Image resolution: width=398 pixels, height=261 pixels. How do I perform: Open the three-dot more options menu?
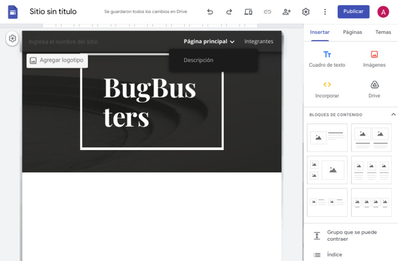point(325,12)
